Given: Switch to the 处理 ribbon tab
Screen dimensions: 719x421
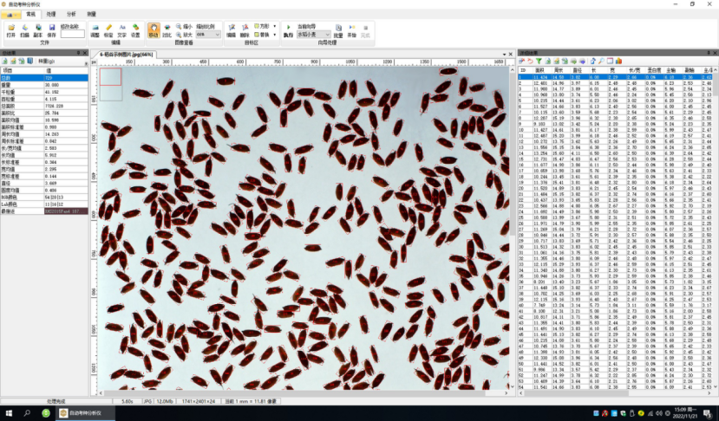Looking at the screenshot, I should click(x=51, y=14).
